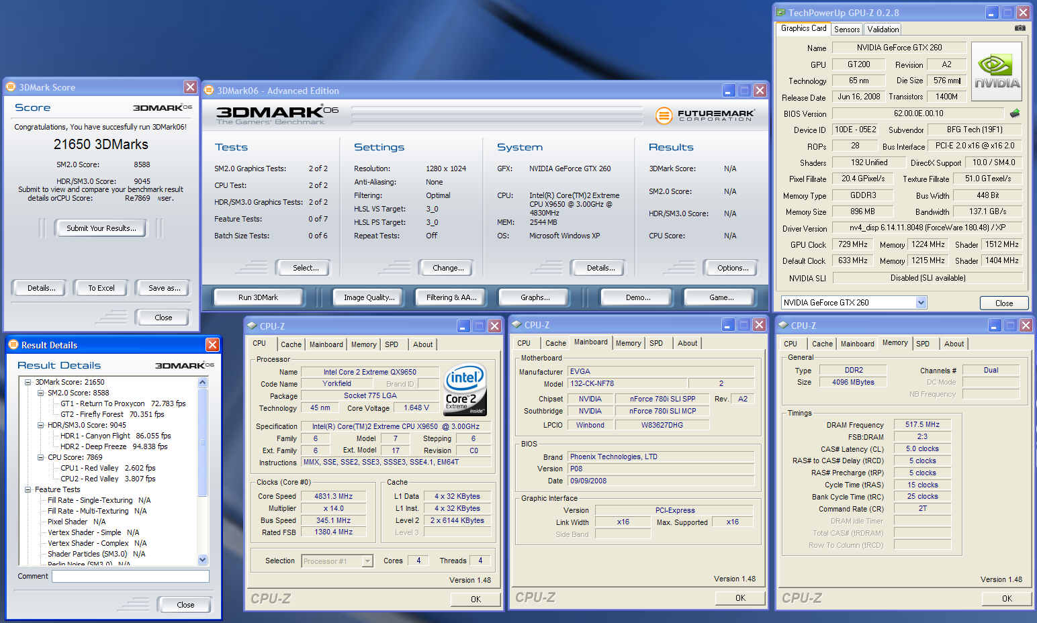The width and height of the screenshot is (1037, 623).
Task: Click the NVIDIA logo in GPU-Z
Action: (997, 72)
